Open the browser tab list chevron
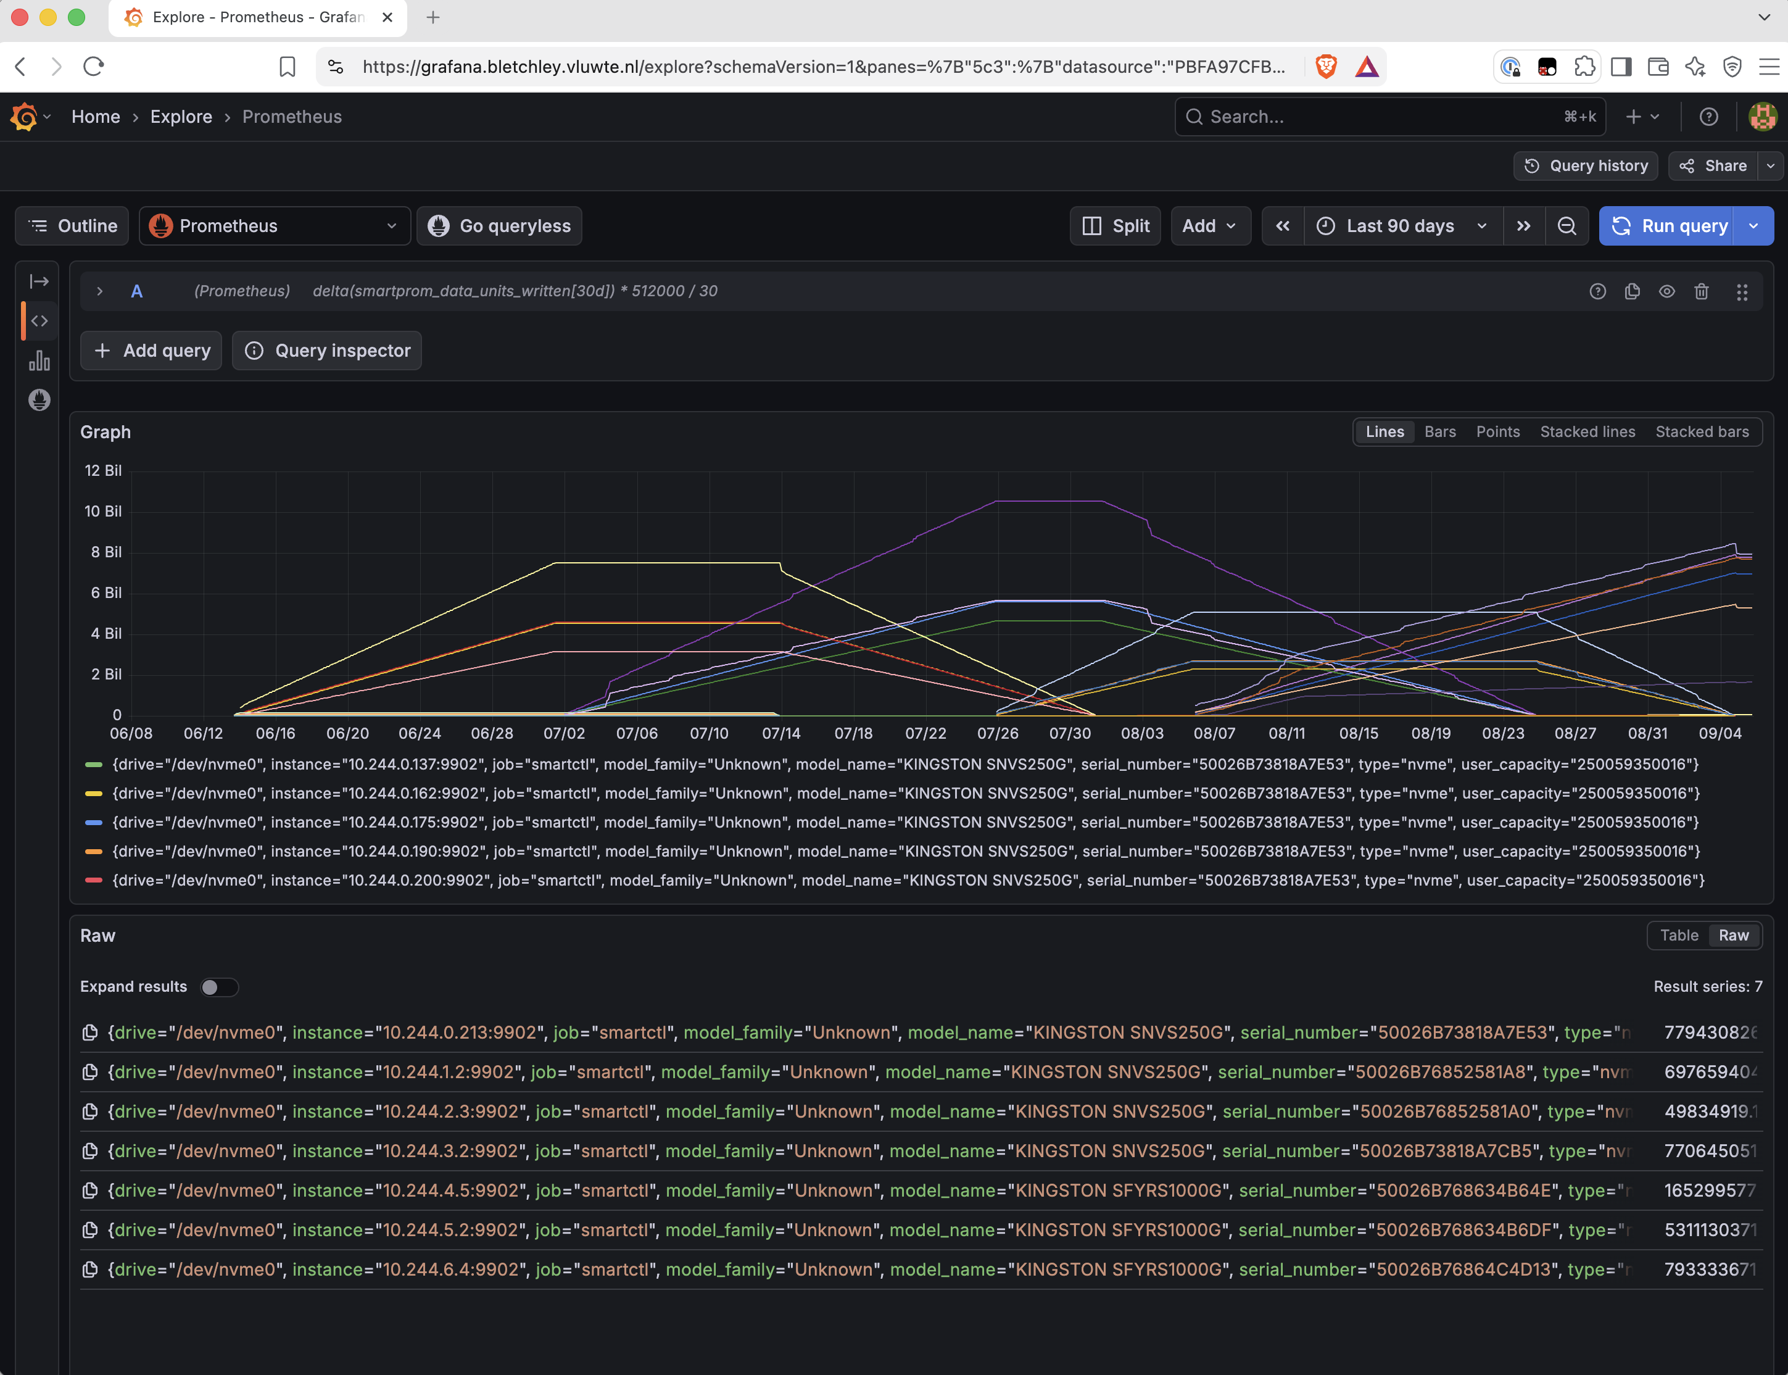Viewport: 1788px width, 1375px height. point(1765,17)
